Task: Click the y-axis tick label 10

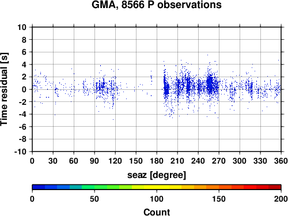Action: (22, 27)
